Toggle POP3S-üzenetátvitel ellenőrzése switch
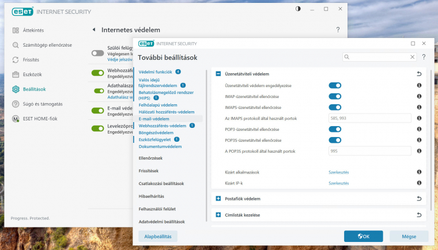This screenshot has height=250, width=438. (x=335, y=140)
